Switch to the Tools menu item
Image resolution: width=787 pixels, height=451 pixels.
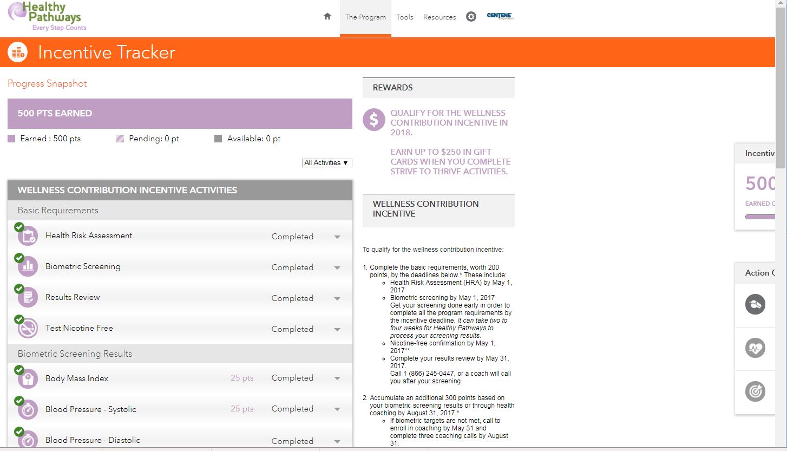coord(405,17)
